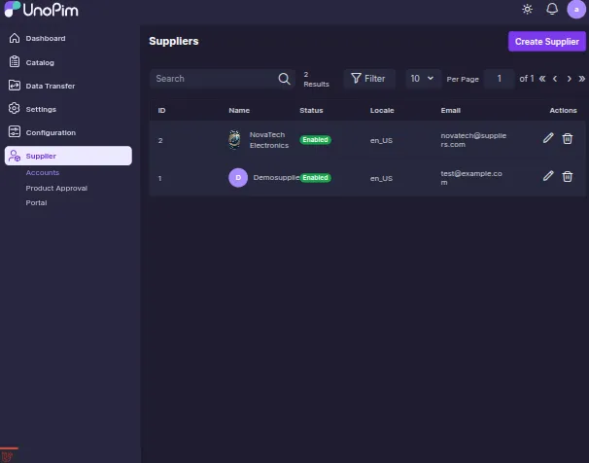This screenshot has height=463, width=589.
Task: Sort by Name column header
Action: tap(239, 111)
